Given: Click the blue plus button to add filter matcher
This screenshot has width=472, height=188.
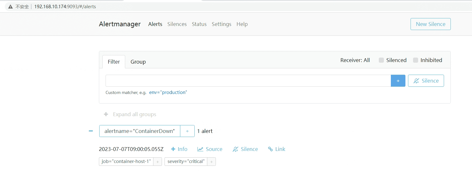Looking at the screenshot, I should (x=398, y=81).
